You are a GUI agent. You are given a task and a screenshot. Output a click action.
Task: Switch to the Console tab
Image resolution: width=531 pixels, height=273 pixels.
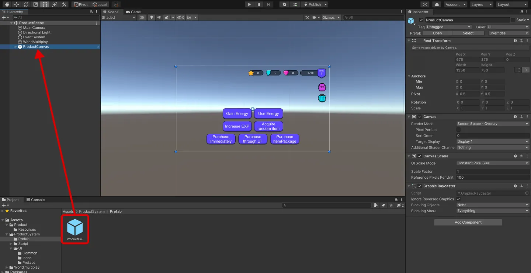[x=35, y=200]
